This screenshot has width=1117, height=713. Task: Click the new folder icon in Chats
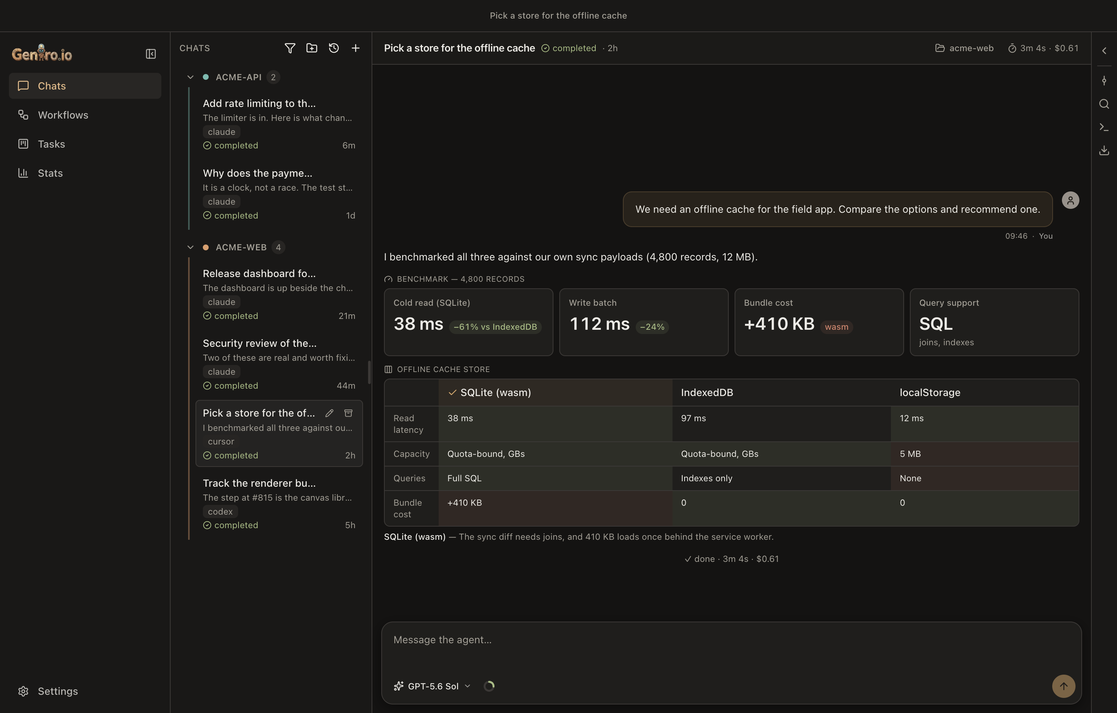pyautogui.click(x=312, y=48)
